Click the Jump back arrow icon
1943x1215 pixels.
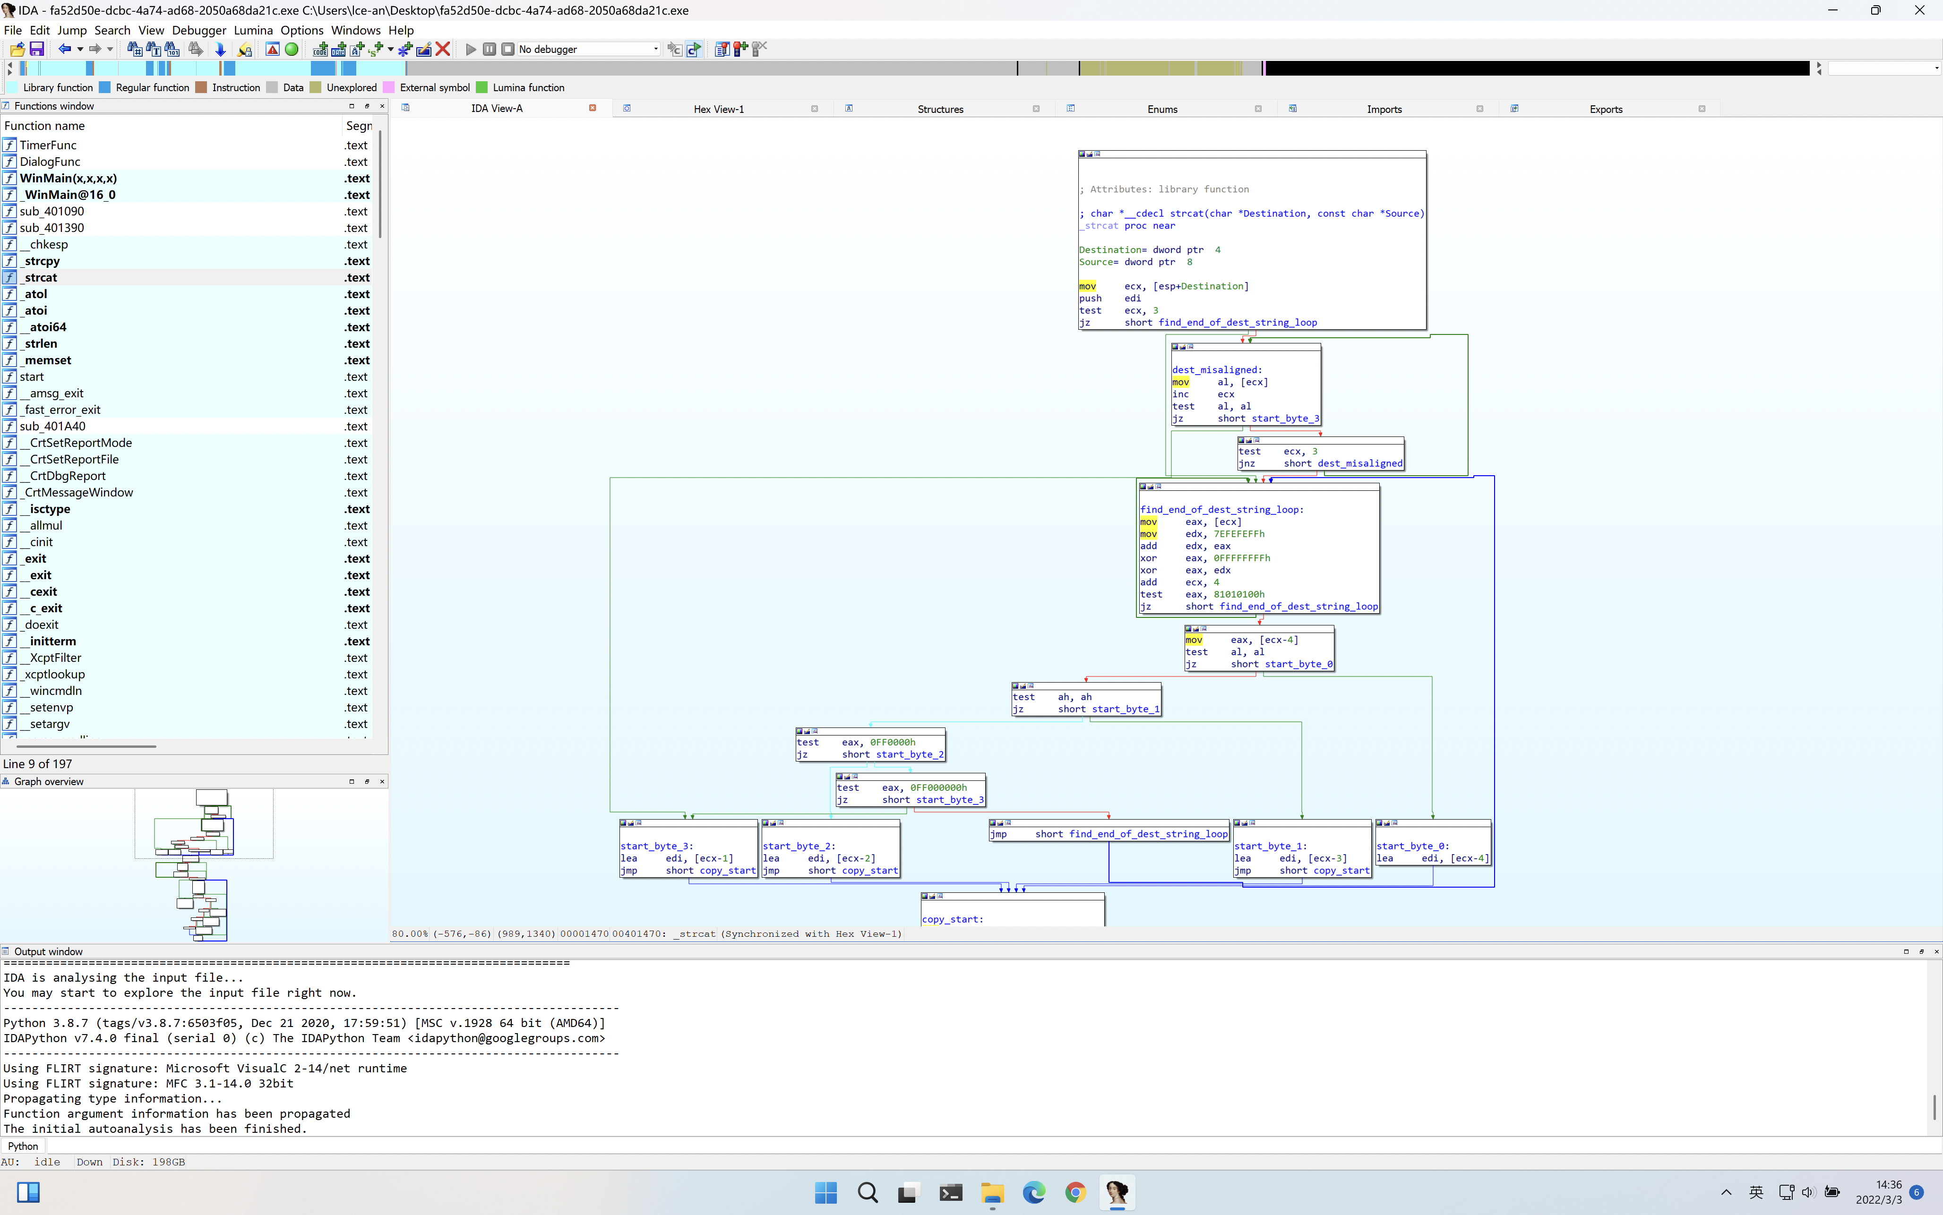tap(64, 49)
